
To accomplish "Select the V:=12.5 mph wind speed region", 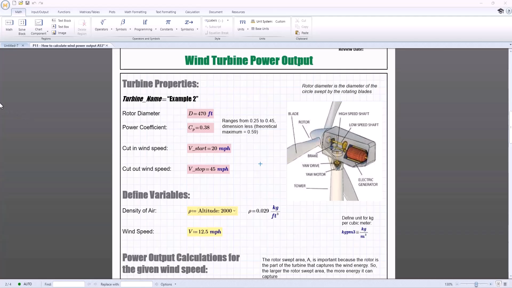I will (205, 232).
